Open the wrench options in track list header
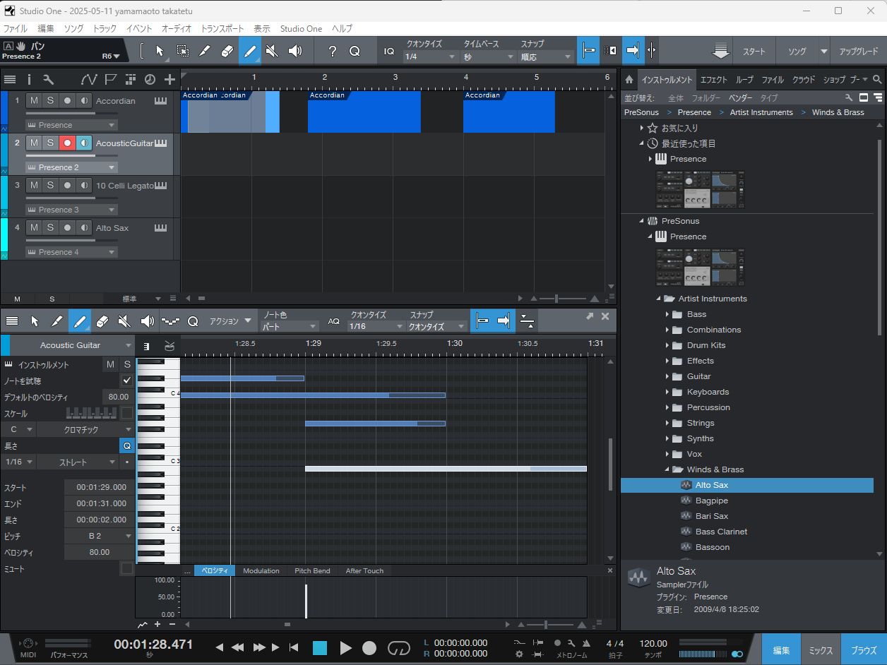Viewport: 887px width, 665px height. coord(48,79)
